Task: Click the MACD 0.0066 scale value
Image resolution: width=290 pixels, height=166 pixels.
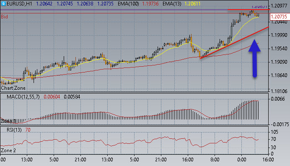Action: (x=277, y=99)
